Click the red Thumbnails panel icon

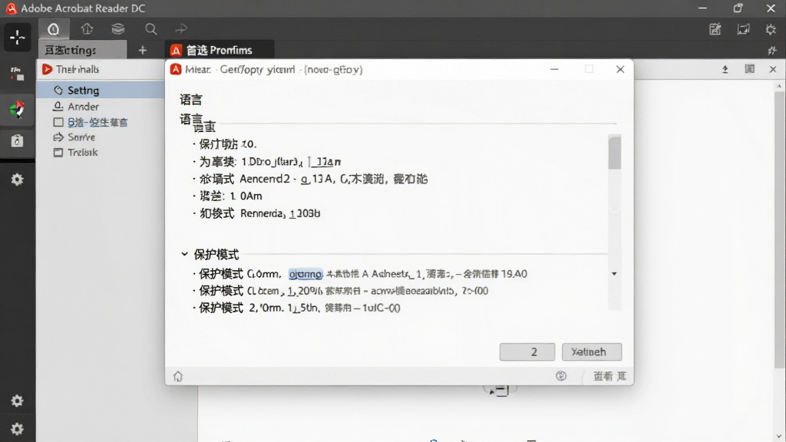point(47,69)
